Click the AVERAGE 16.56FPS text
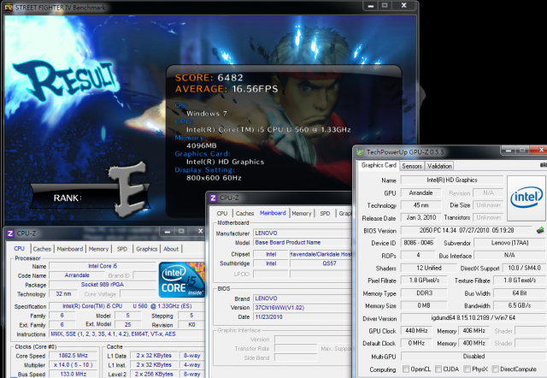 tap(226, 89)
